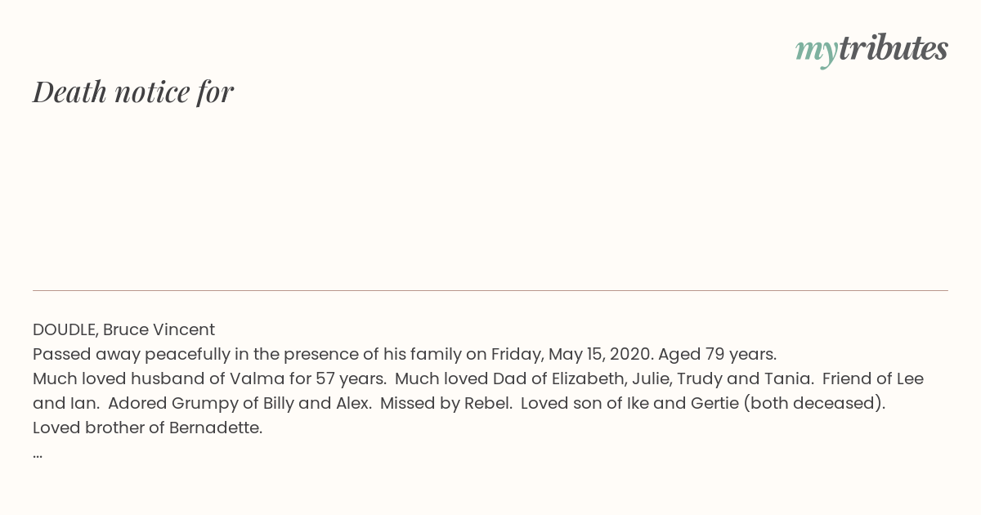981x515 pixels.
Task: Click the green "my" part of the logo
Action: coord(817,52)
